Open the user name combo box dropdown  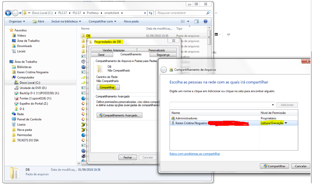coord(273,105)
